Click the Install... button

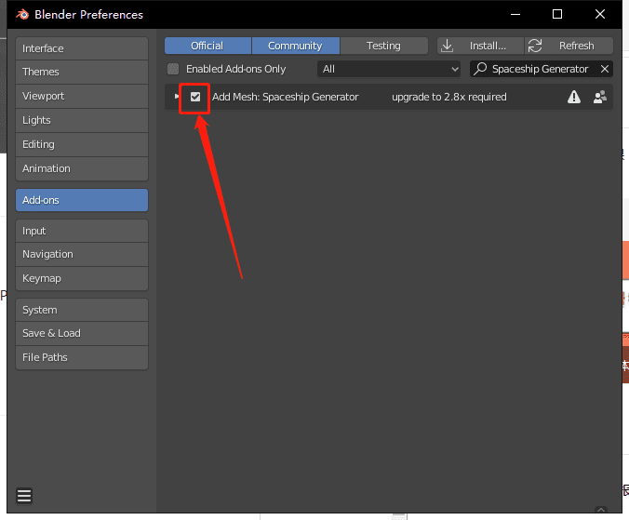pos(478,46)
